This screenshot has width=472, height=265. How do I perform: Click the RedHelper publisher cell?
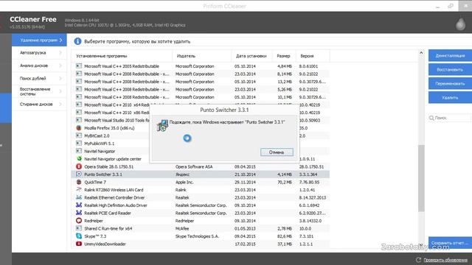[x=184, y=221]
